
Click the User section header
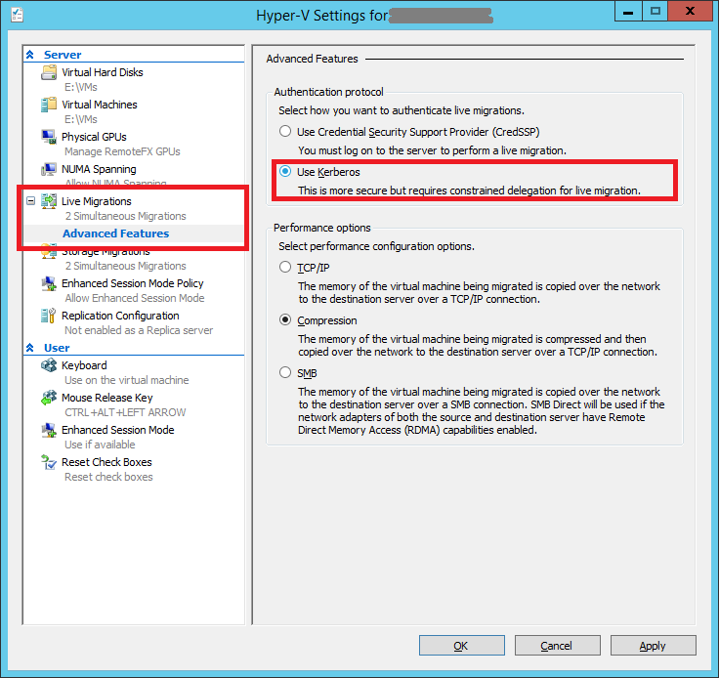coord(57,348)
